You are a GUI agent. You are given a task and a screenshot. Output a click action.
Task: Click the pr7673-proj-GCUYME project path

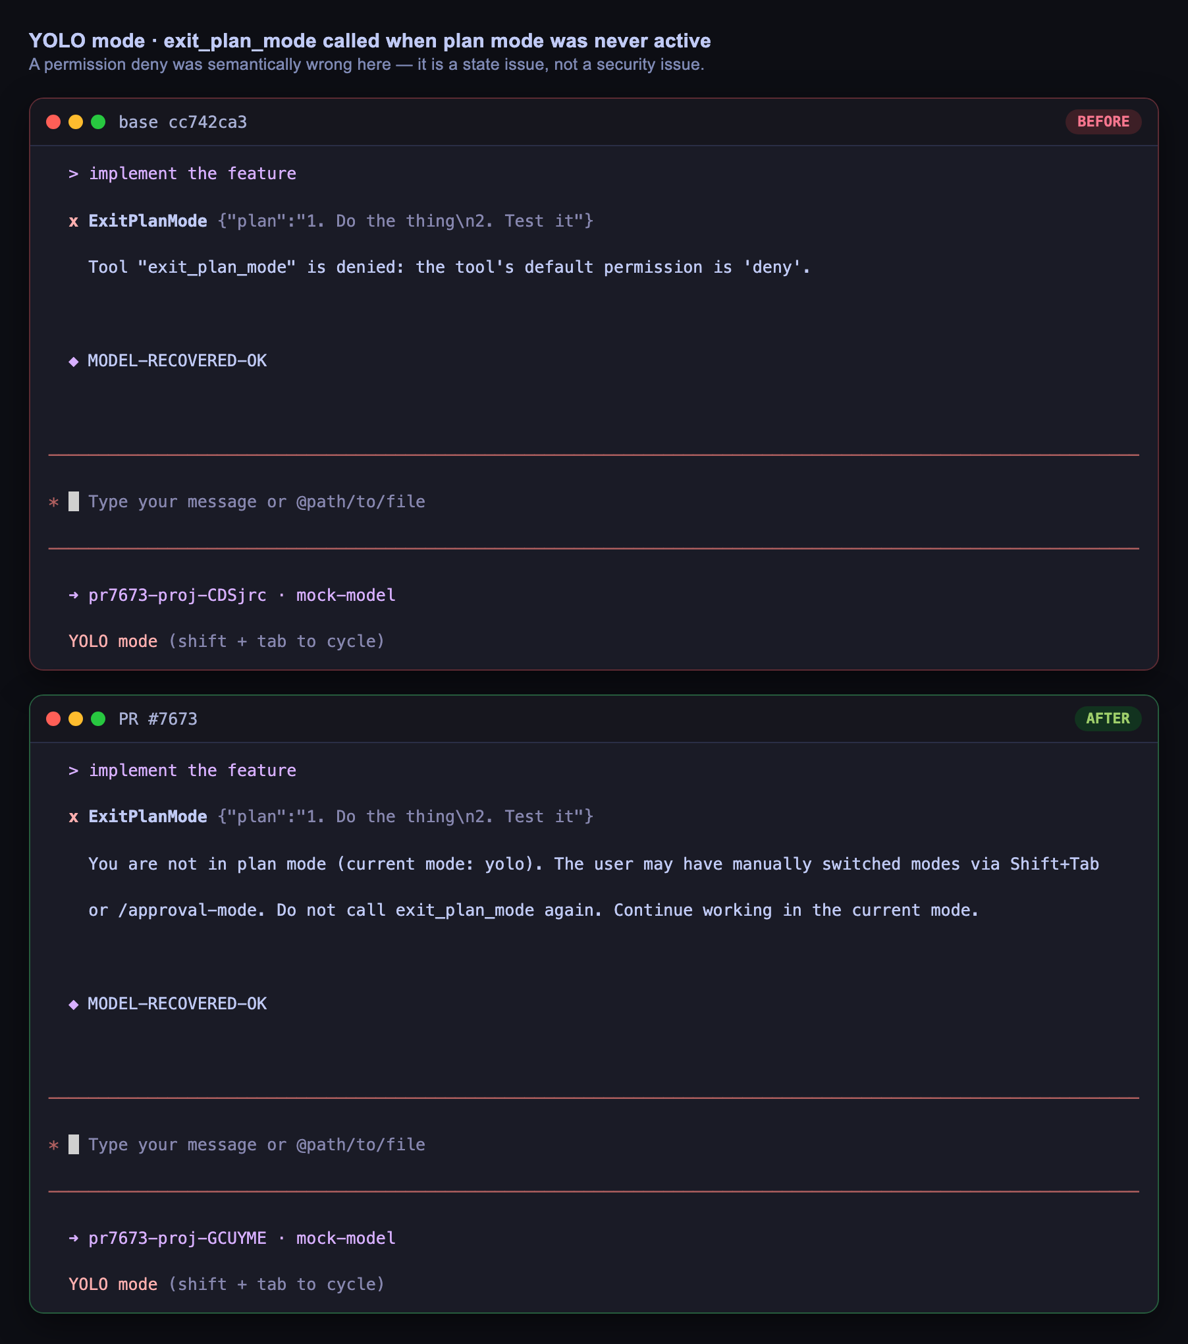[x=177, y=1239]
